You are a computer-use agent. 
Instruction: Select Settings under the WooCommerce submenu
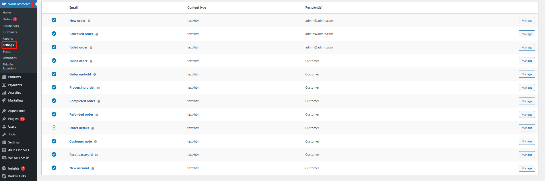click(x=8, y=45)
